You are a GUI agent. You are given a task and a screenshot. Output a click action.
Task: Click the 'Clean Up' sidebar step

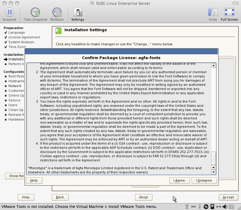tap(16, 110)
